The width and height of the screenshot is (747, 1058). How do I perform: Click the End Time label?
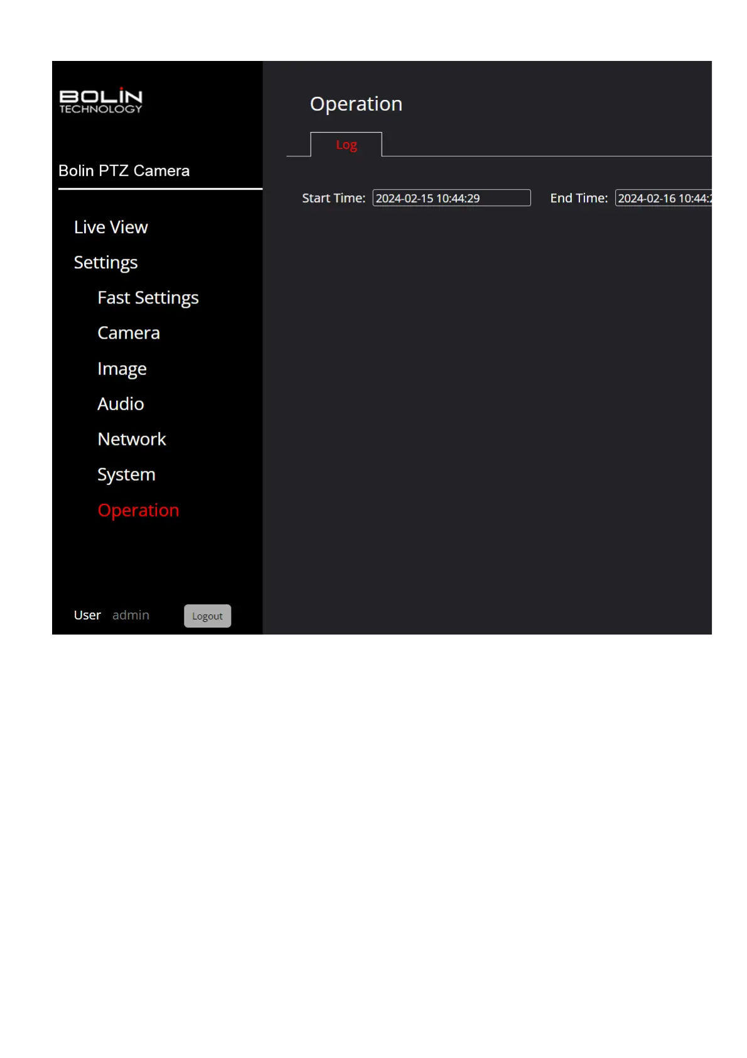(578, 198)
